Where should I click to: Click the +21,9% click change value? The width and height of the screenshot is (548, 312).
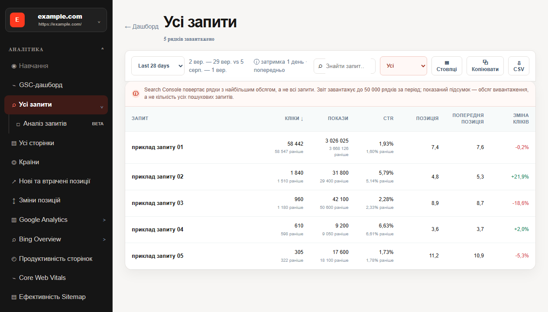(x=520, y=177)
